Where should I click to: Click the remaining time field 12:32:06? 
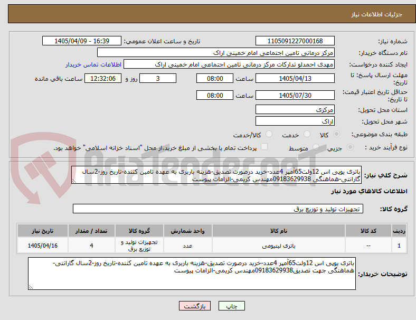point(103,79)
